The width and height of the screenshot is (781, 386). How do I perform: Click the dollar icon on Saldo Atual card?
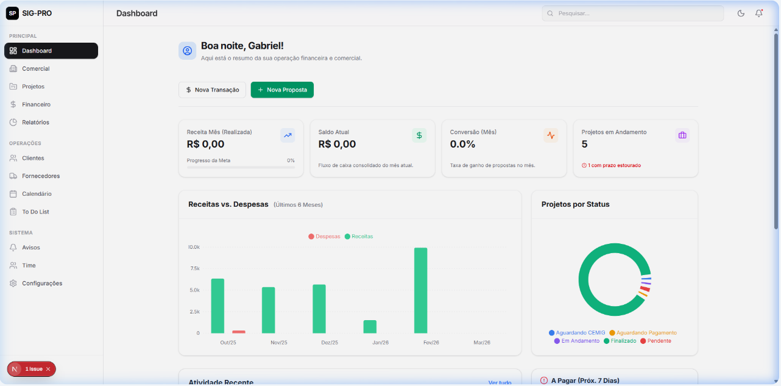pos(419,135)
